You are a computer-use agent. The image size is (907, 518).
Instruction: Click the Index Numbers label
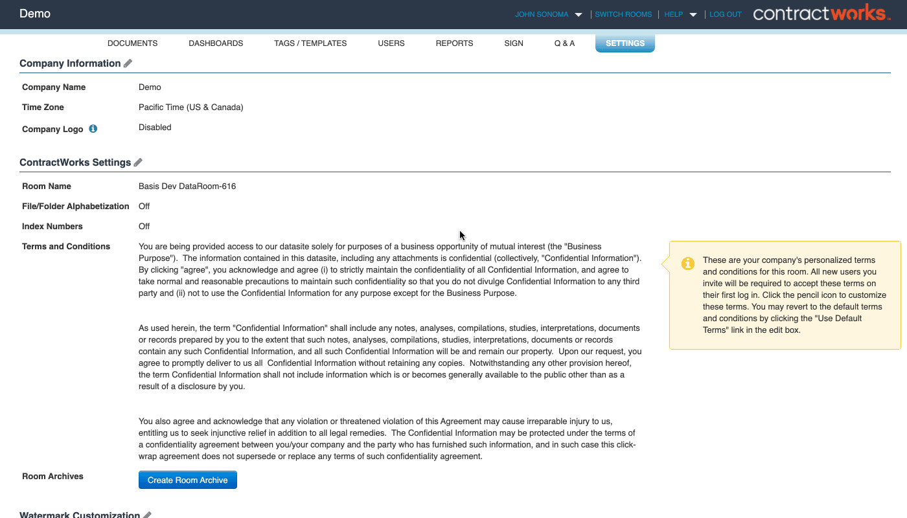52,227
